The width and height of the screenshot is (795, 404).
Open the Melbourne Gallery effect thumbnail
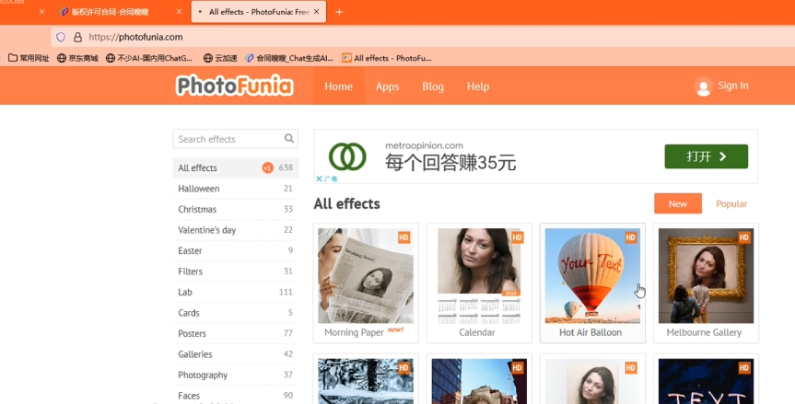coord(706,276)
